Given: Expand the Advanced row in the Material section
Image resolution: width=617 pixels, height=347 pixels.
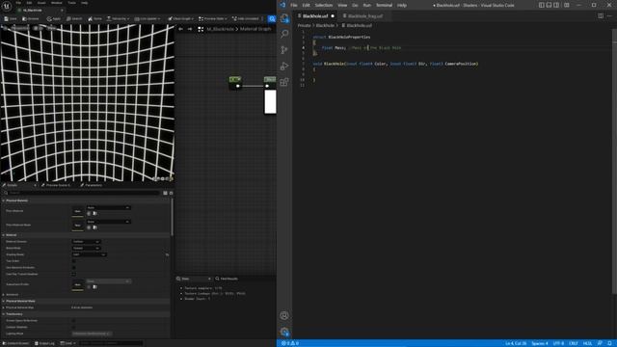Looking at the screenshot, I should pyautogui.click(x=4, y=294).
